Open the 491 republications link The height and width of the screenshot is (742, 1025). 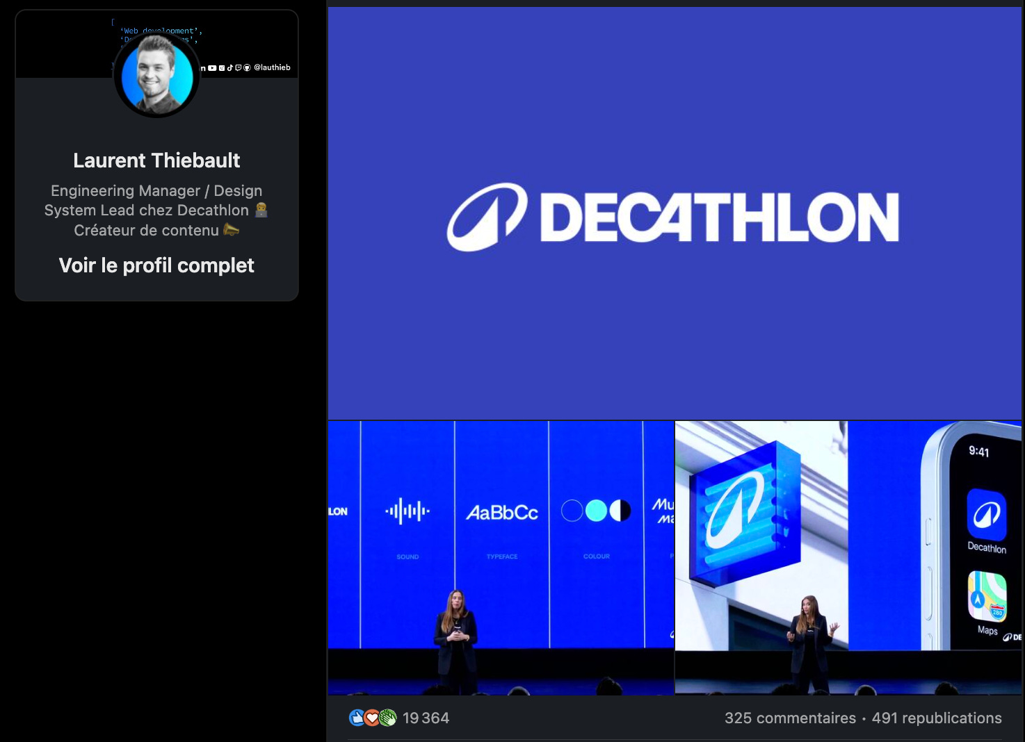937,718
